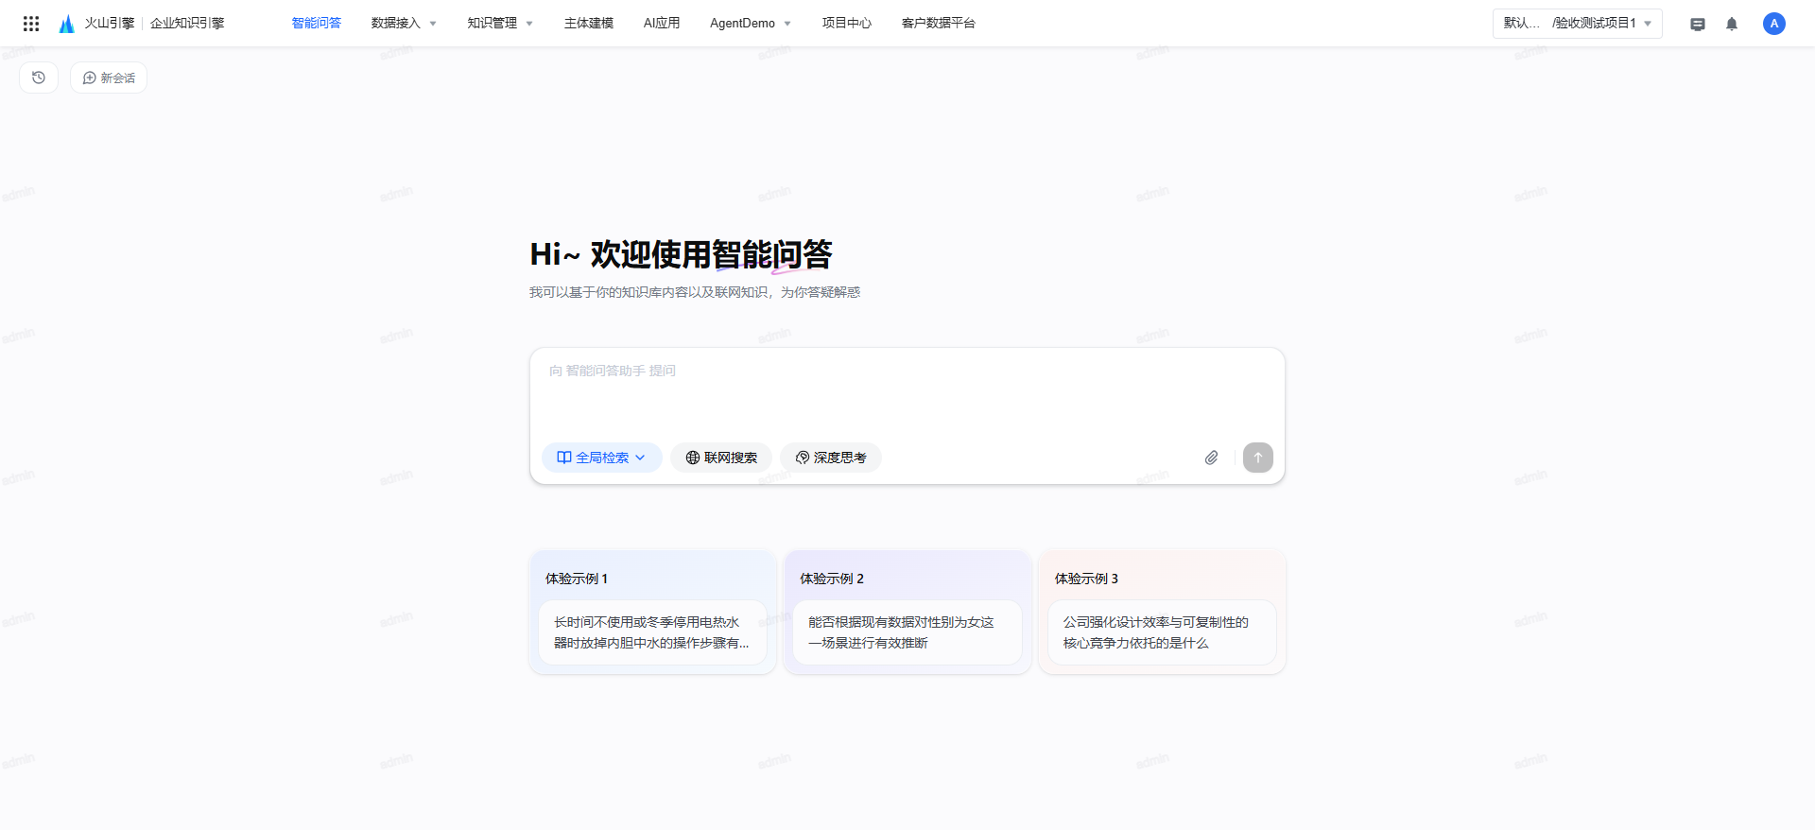Select example 3 about core competitiveness

pos(1162,632)
